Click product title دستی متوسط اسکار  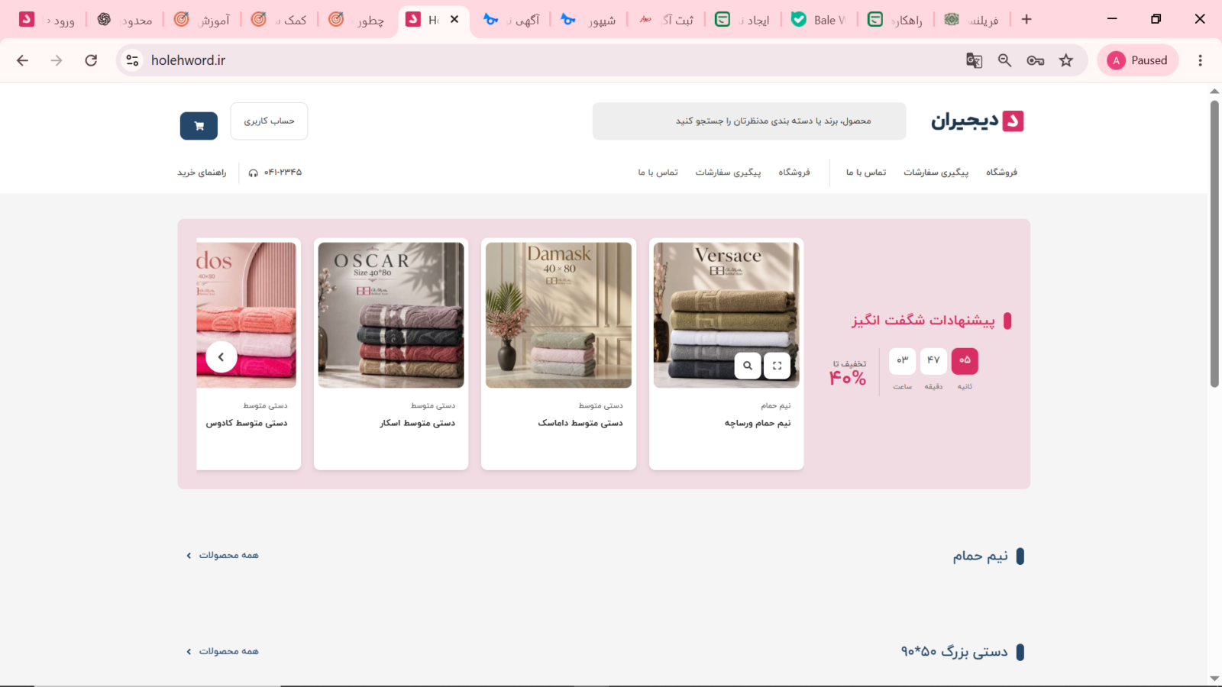pos(418,423)
